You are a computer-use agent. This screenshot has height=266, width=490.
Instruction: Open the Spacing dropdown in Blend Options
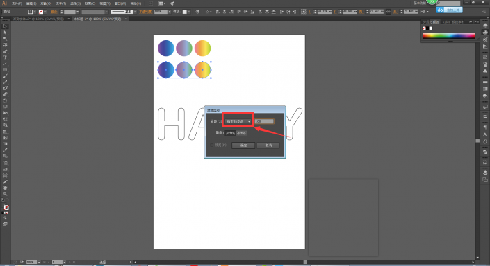(238, 121)
